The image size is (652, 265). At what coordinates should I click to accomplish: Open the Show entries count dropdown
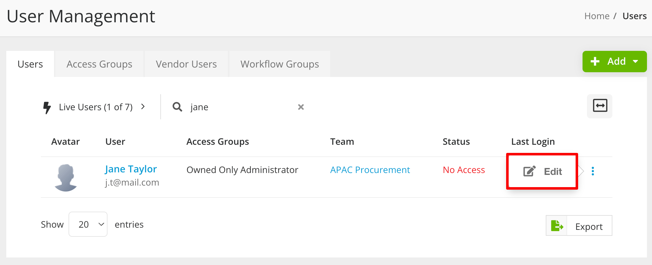(88, 224)
